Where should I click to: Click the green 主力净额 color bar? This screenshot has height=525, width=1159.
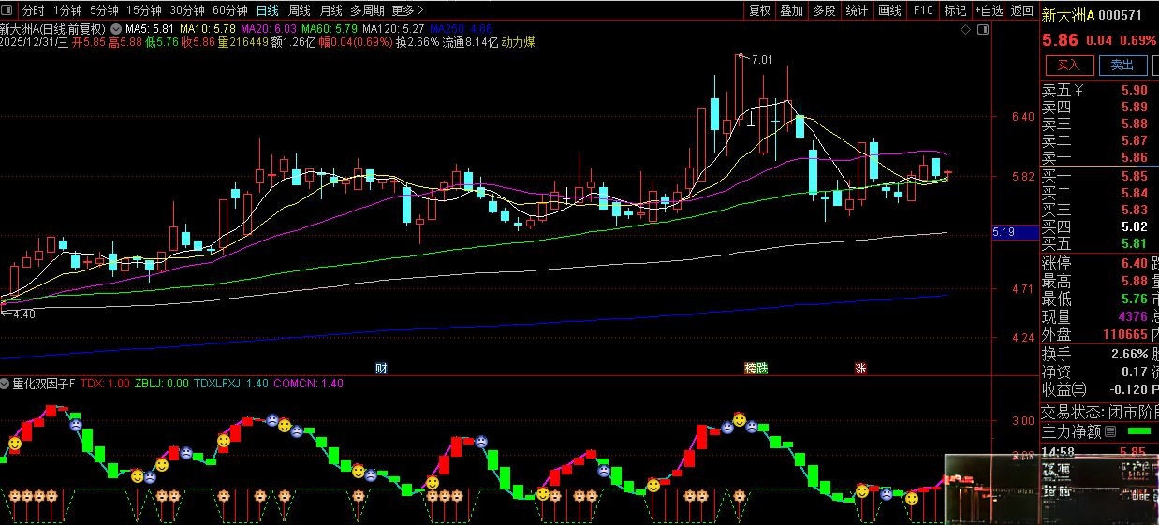(x=1139, y=431)
